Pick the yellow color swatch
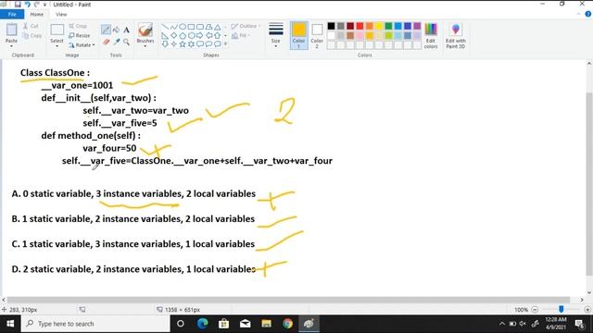The image size is (593, 333). [379, 26]
